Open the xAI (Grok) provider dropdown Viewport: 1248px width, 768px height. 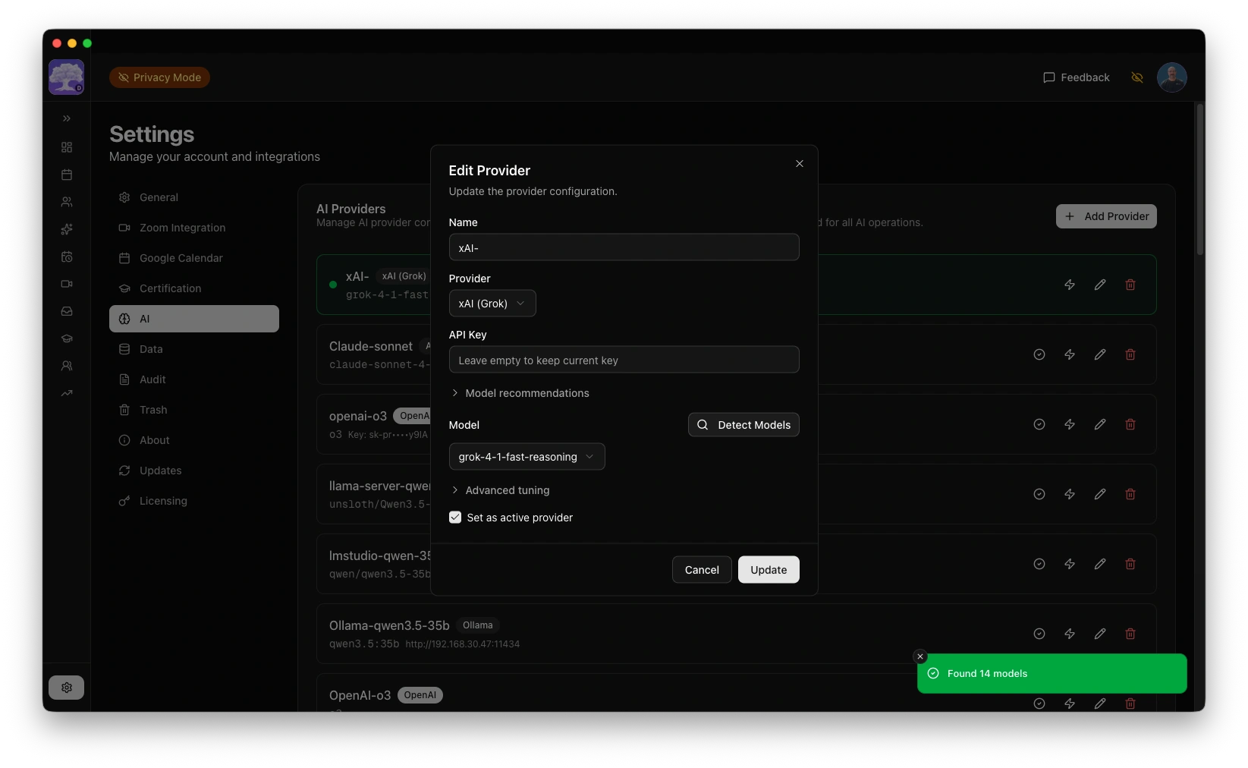[x=492, y=304]
